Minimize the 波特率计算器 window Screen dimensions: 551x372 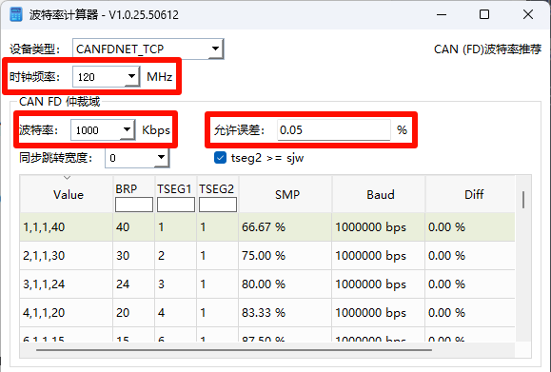pos(442,14)
